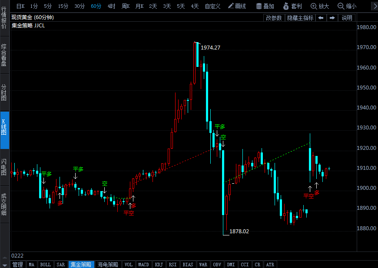Show the ATR indicator
The image size is (378, 268).
coord(270,265)
